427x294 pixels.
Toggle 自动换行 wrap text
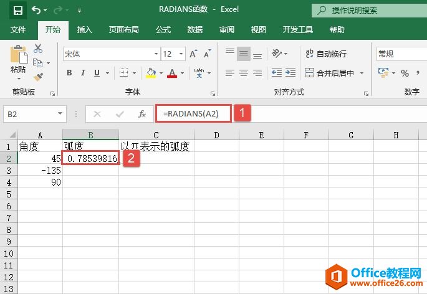[x=325, y=54]
